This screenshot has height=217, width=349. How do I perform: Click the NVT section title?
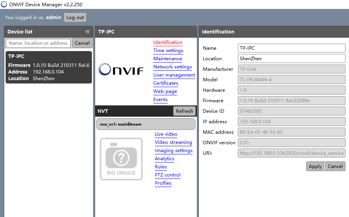pyautogui.click(x=103, y=111)
